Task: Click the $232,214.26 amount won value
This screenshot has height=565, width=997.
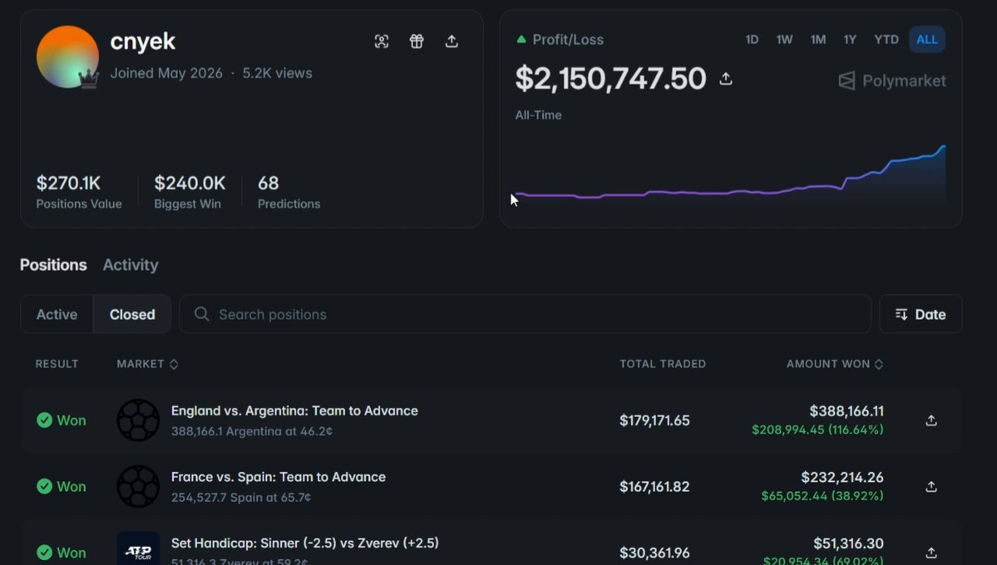Action: click(x=842, y=477)
